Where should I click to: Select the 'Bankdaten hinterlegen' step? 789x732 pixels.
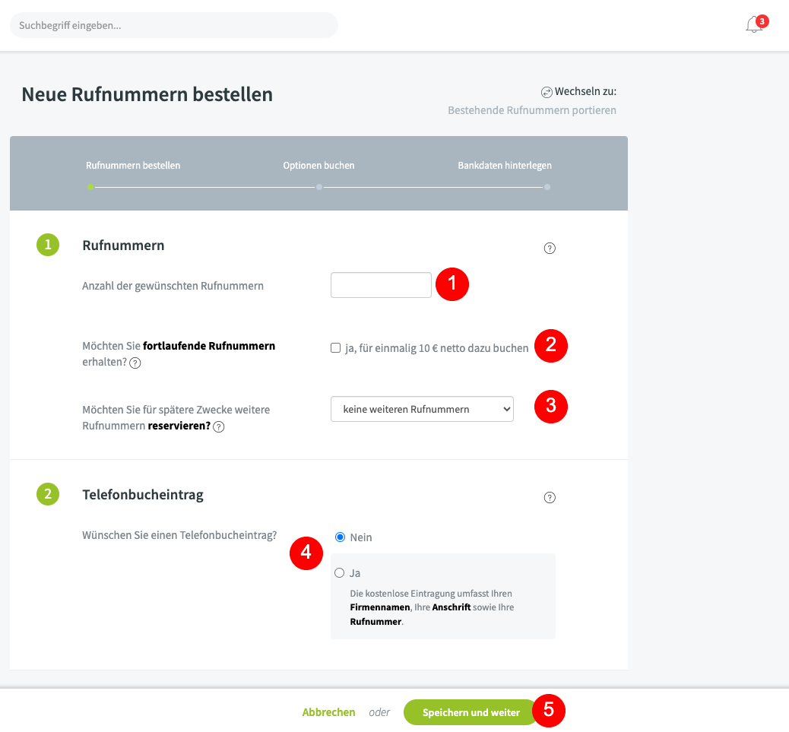click(505, 166)
